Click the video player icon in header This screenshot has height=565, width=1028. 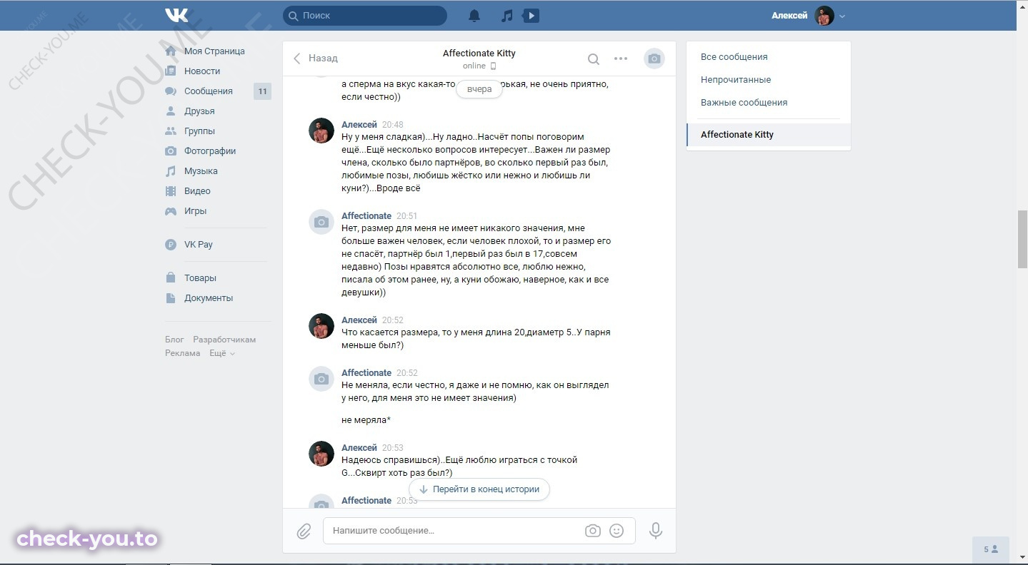point(531,15)
